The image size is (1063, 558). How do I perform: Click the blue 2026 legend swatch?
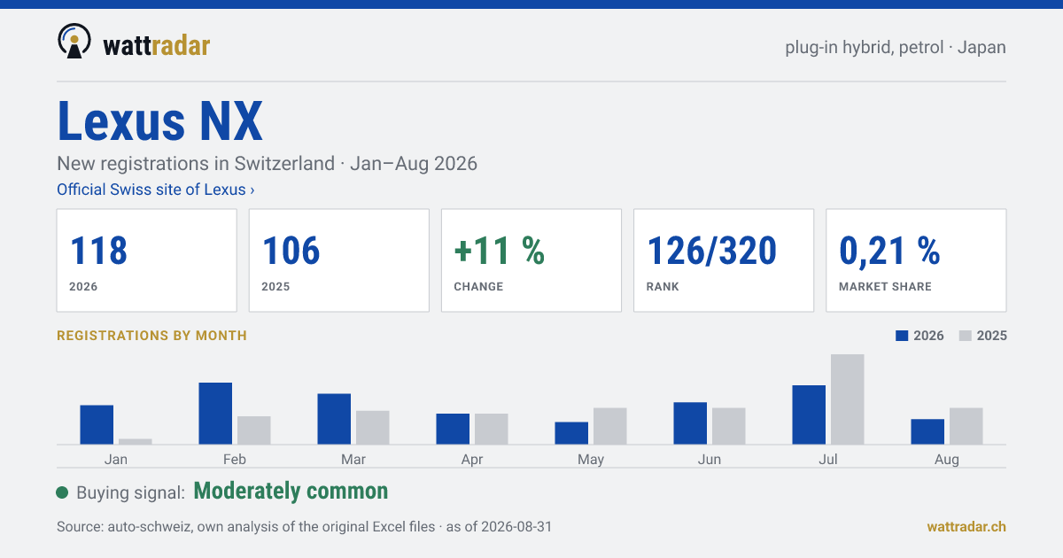[903, 336]
